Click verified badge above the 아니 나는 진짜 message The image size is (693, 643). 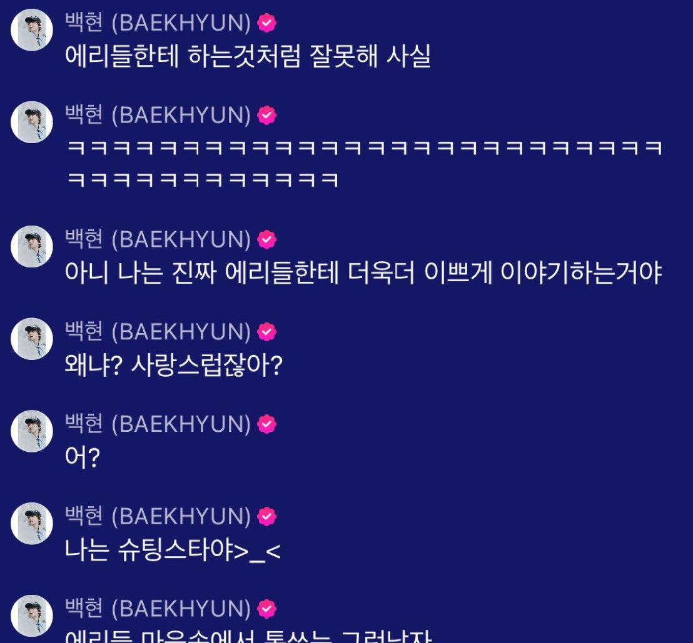tap(266, 239)
